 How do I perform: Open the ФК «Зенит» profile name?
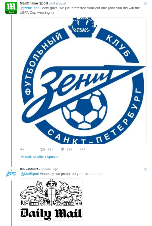[30, 169]
